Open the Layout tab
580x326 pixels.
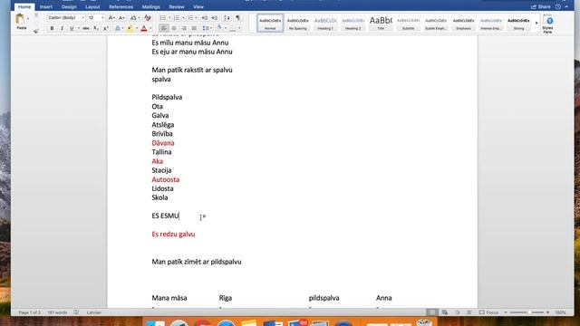[x=92, y=6]
